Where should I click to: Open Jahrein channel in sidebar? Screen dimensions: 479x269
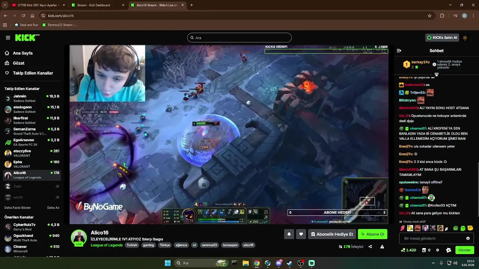tap(32, 98)
